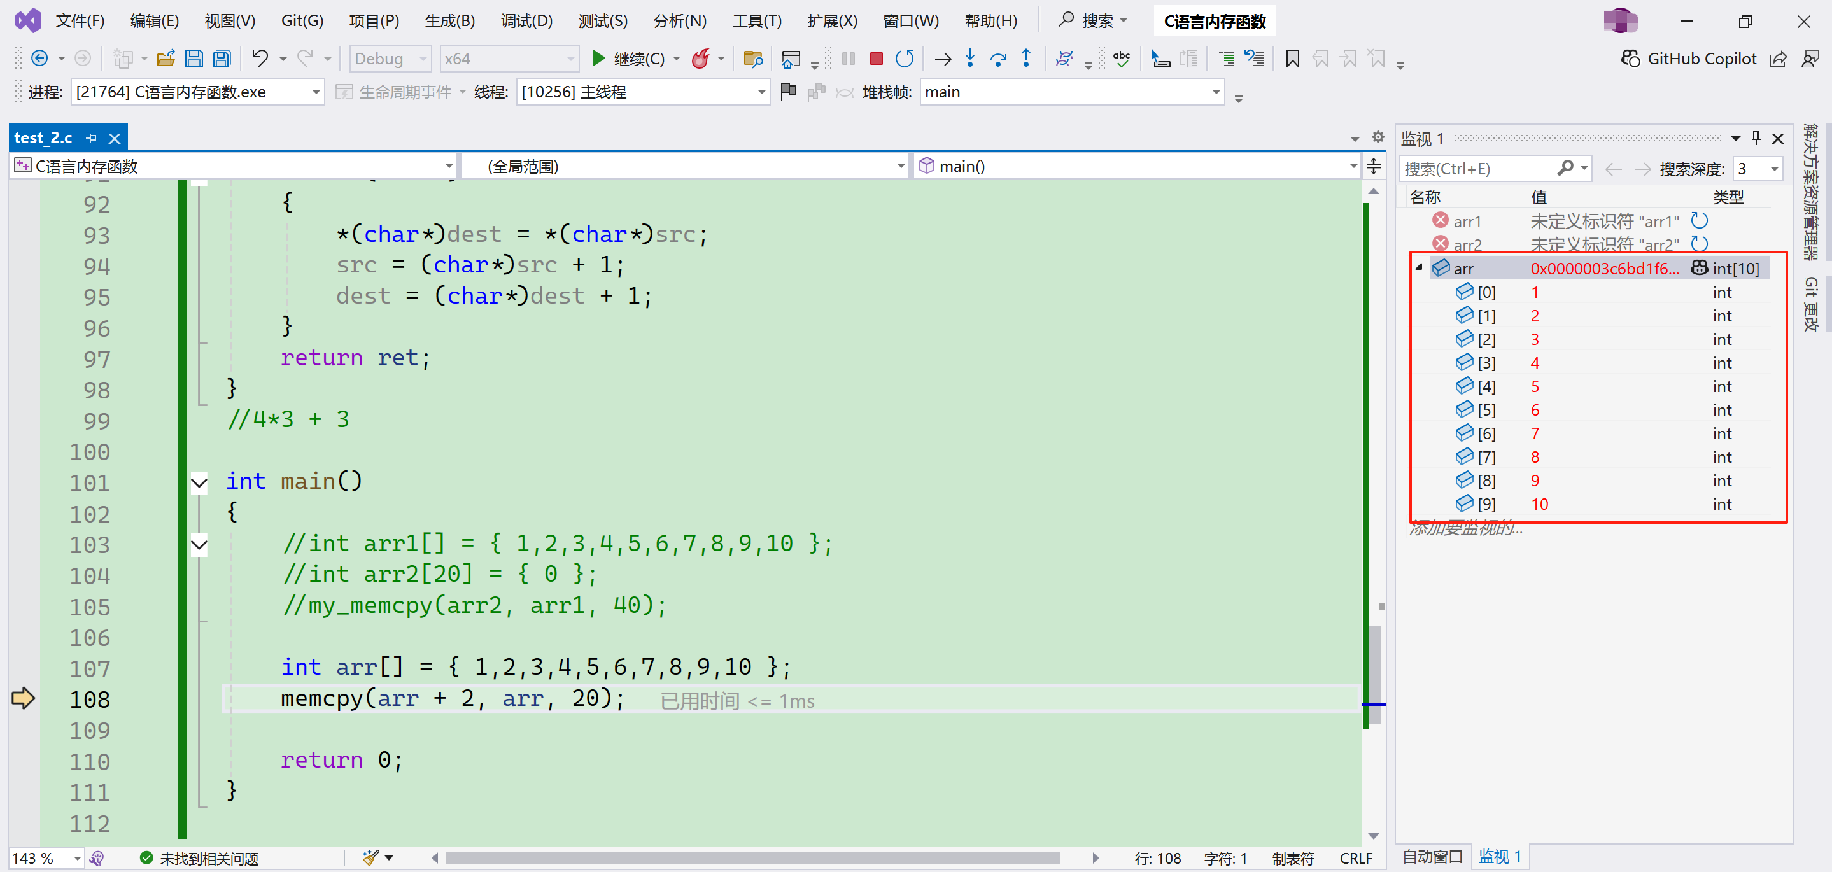The height and width of the screenshot is (872, 1832).
Task: Click the Step Over icon
Action: 999,59
